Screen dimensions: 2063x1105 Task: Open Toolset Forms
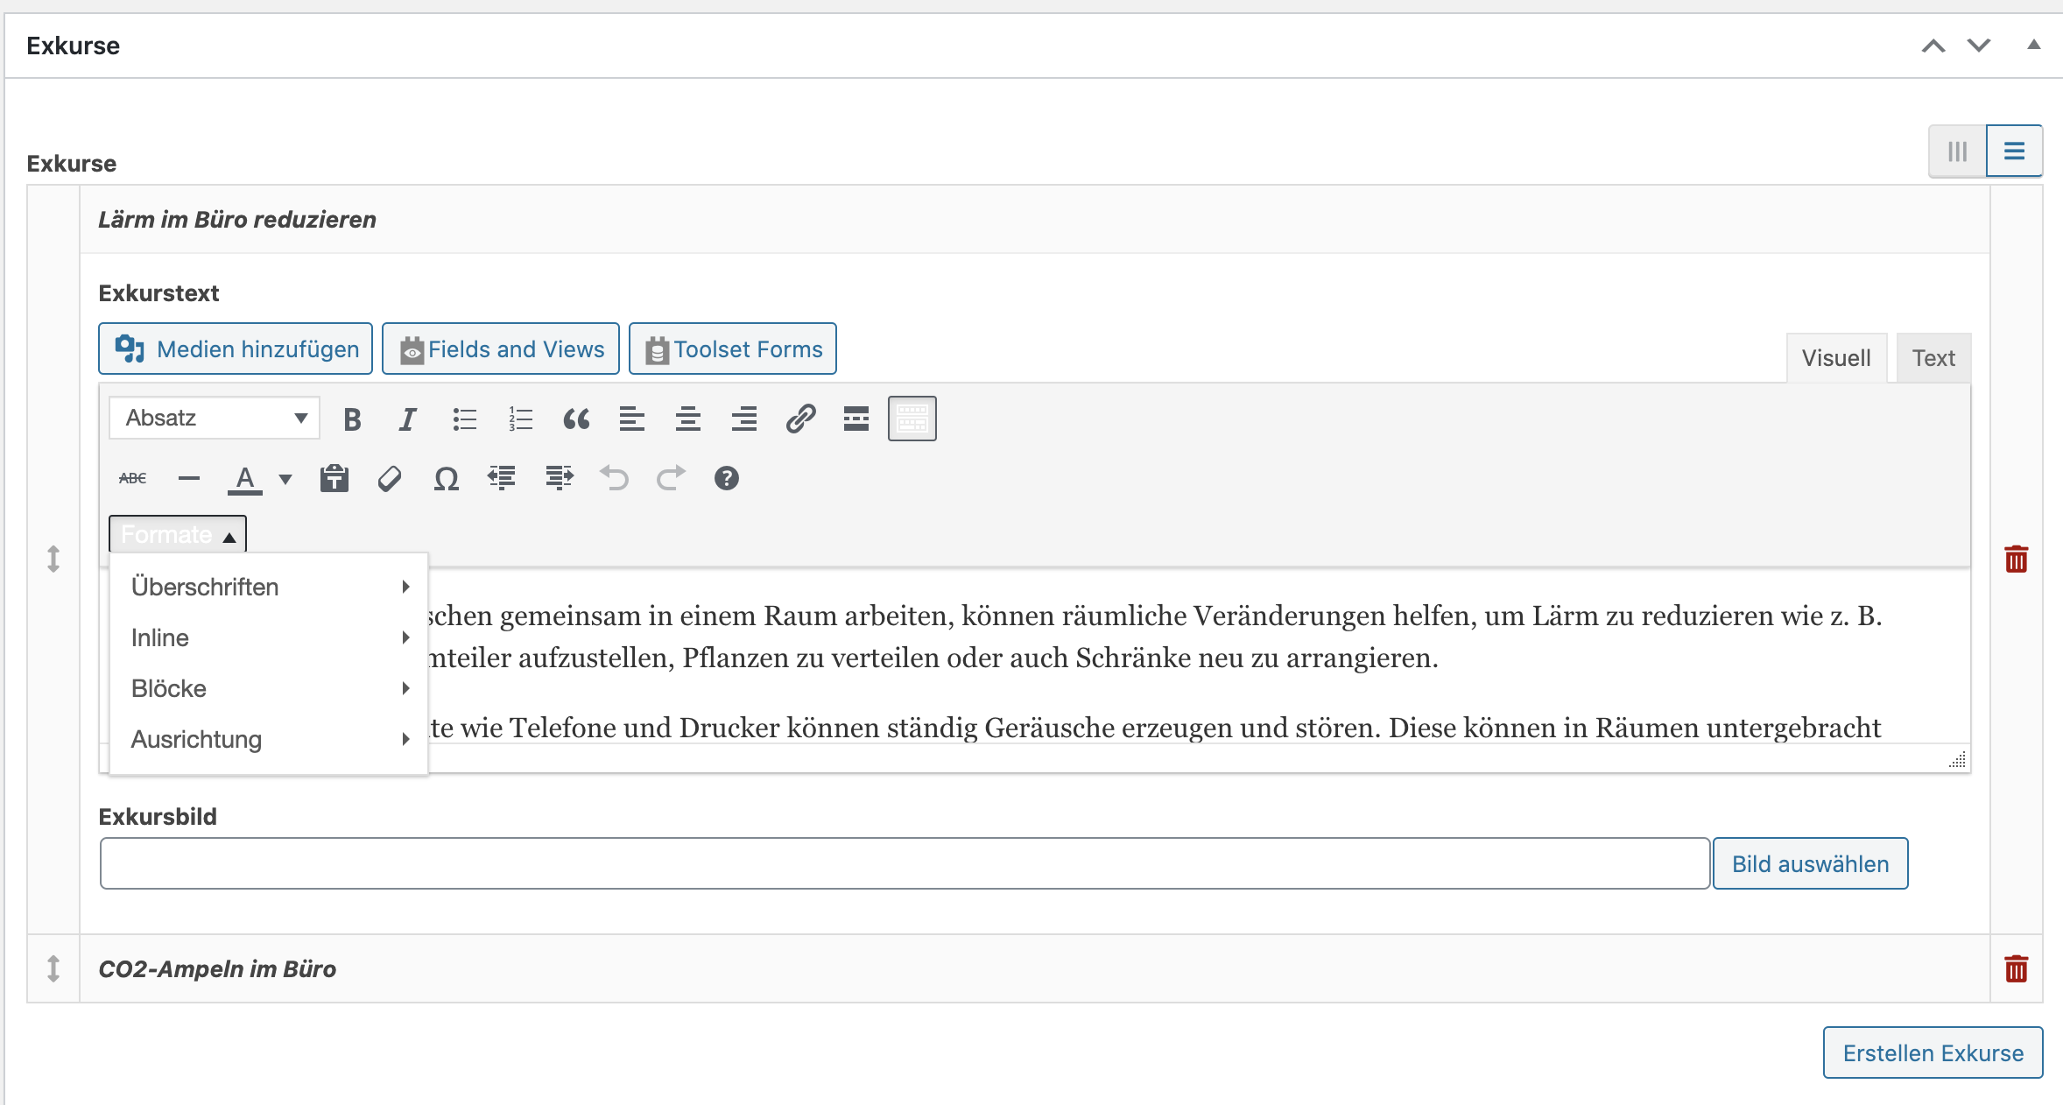coord(733,349)
